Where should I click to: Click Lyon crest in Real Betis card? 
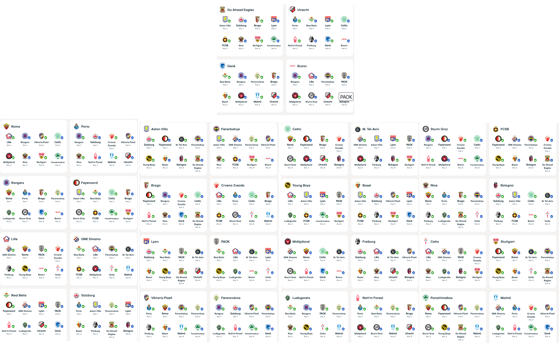[x=41, y=305]
